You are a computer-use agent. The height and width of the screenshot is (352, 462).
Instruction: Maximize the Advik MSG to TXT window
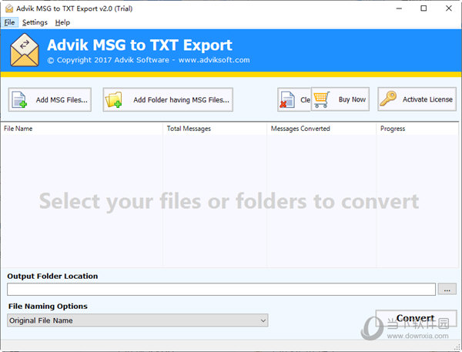point(423,8)
